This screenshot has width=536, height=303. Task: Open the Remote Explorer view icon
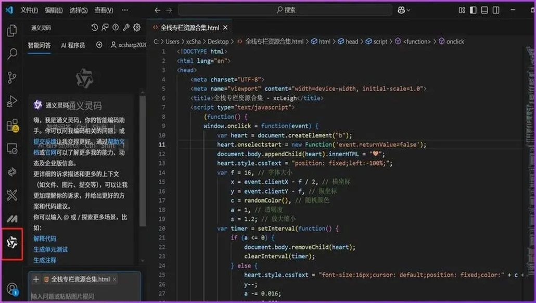pos(12,148)
